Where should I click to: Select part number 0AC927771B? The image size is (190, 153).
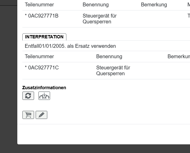tap(42, 16)
